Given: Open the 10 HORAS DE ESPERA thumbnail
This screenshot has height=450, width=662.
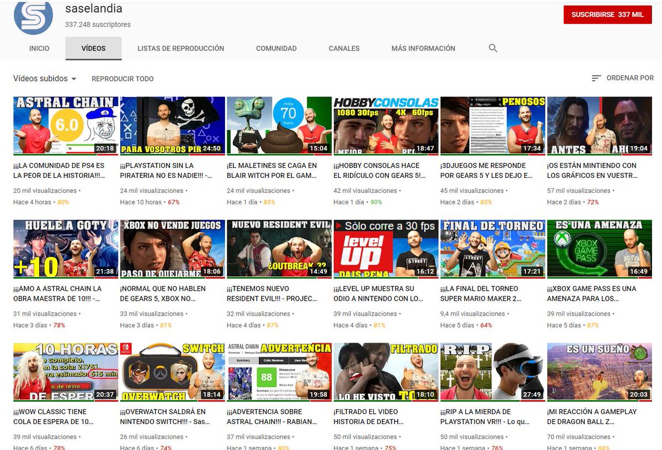Looking at the screenshot, I should pos(66,372).
